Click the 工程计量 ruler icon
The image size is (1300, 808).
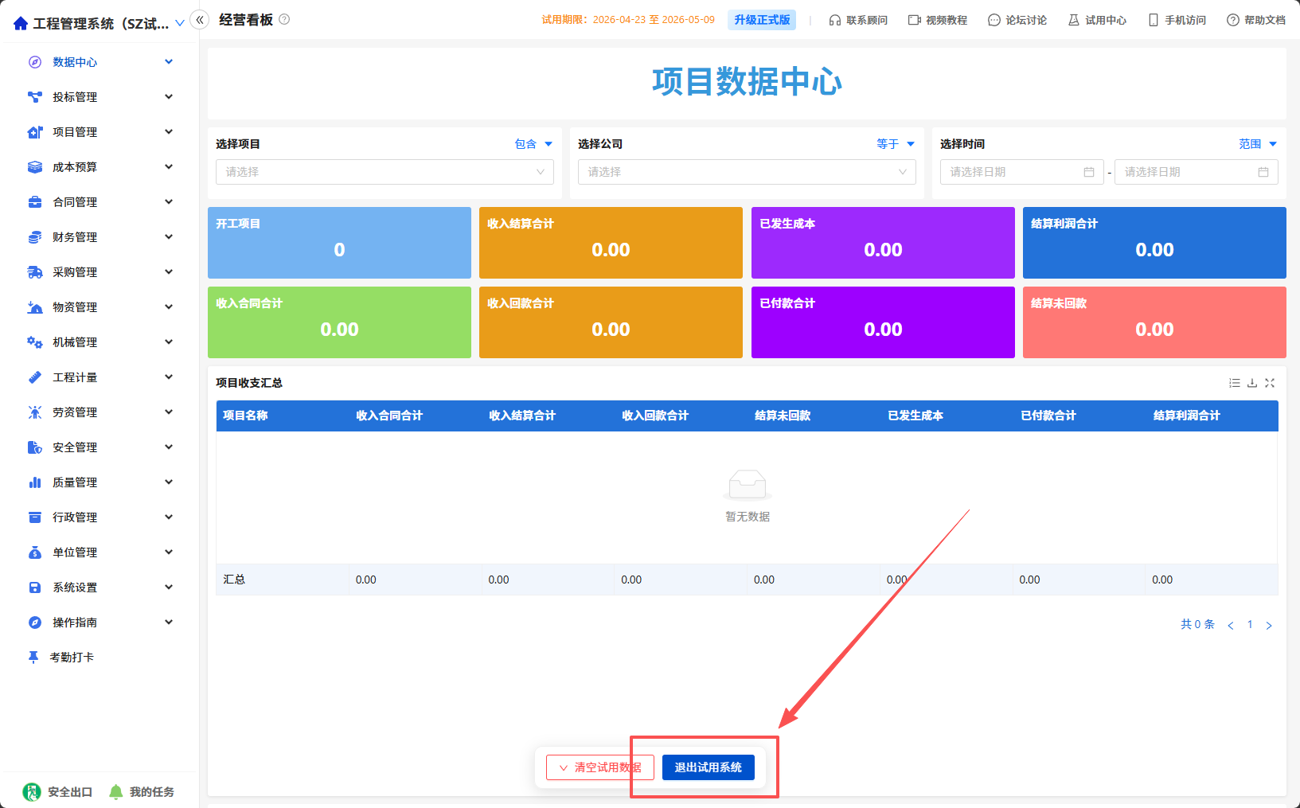click(35, 377)
